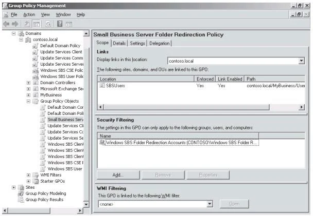Sort links by Location column header
Viewport: 313px width, 216px height.
click(146, 79)
